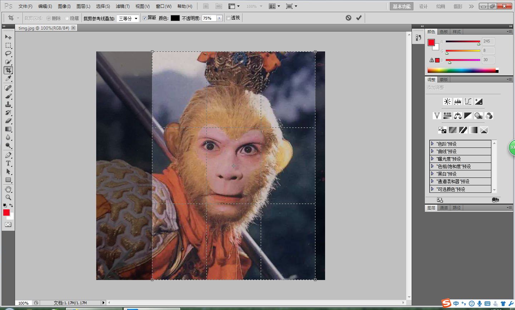Switch to the 路径 tab
515x310 pixels.
(x=457, y=208)
